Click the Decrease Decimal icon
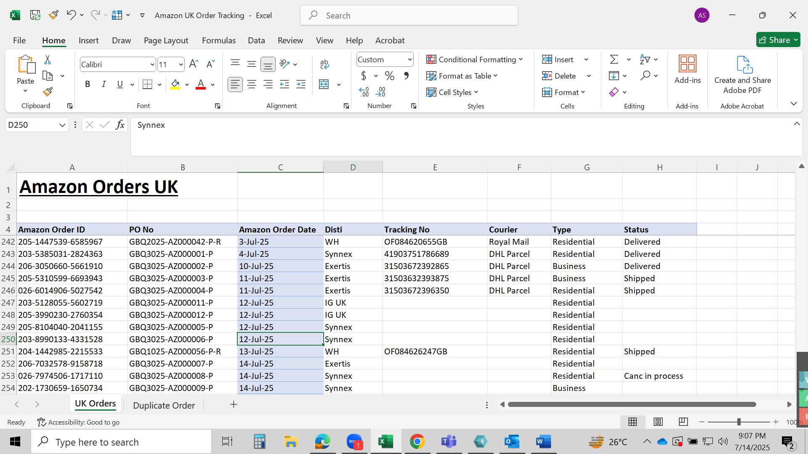This screenshot has height=454, width=808. (x=380, y=92)
